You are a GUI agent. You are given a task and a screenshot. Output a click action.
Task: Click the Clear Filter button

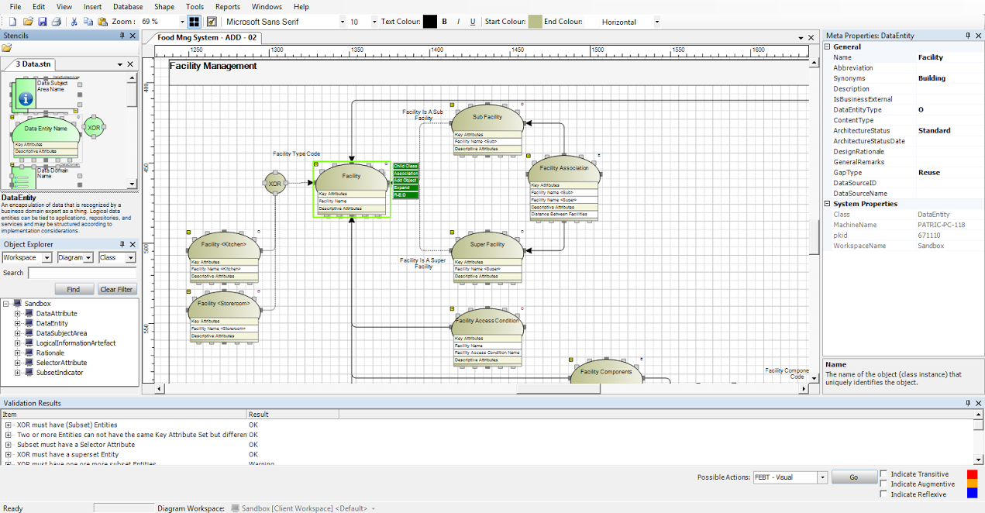coord(117,289)
